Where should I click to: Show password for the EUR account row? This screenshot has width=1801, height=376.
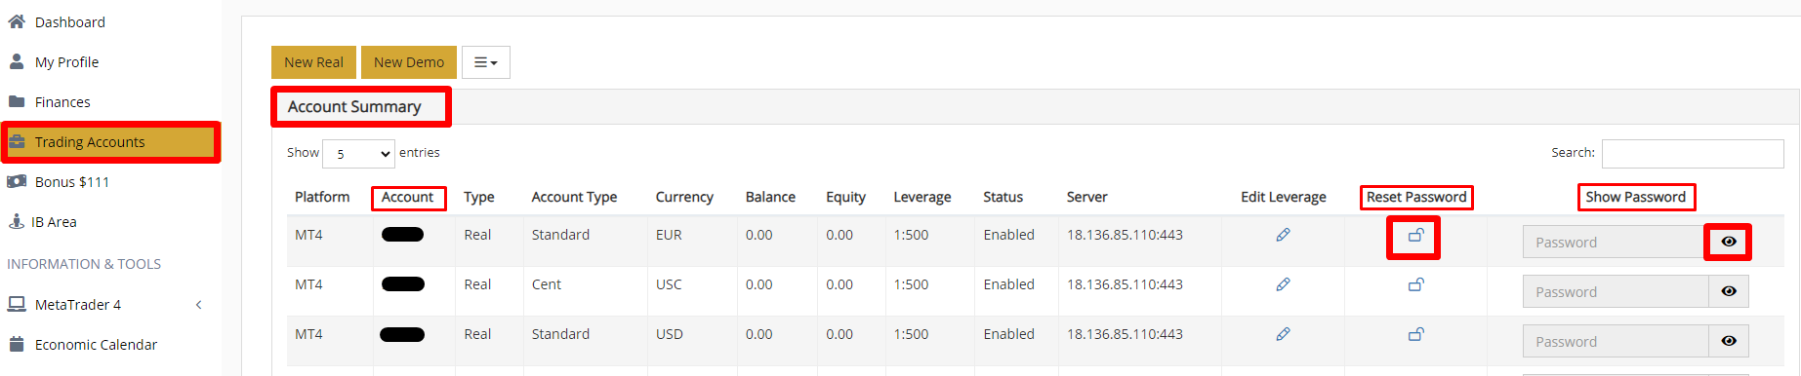point(1729,242)
